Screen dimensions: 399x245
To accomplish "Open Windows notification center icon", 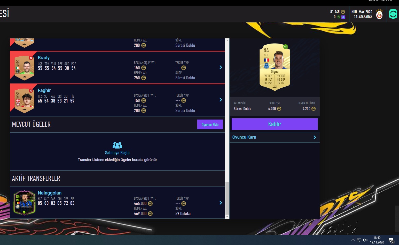I will point(392,241).
